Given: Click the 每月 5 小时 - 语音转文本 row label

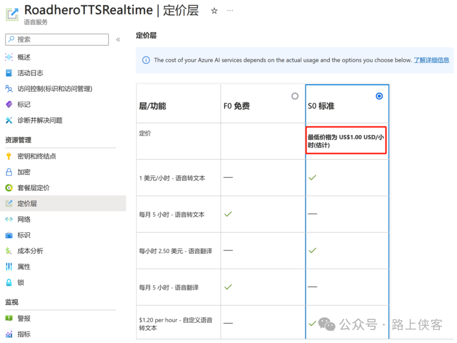Looking at the screenshot, I should tap(172, 214).
